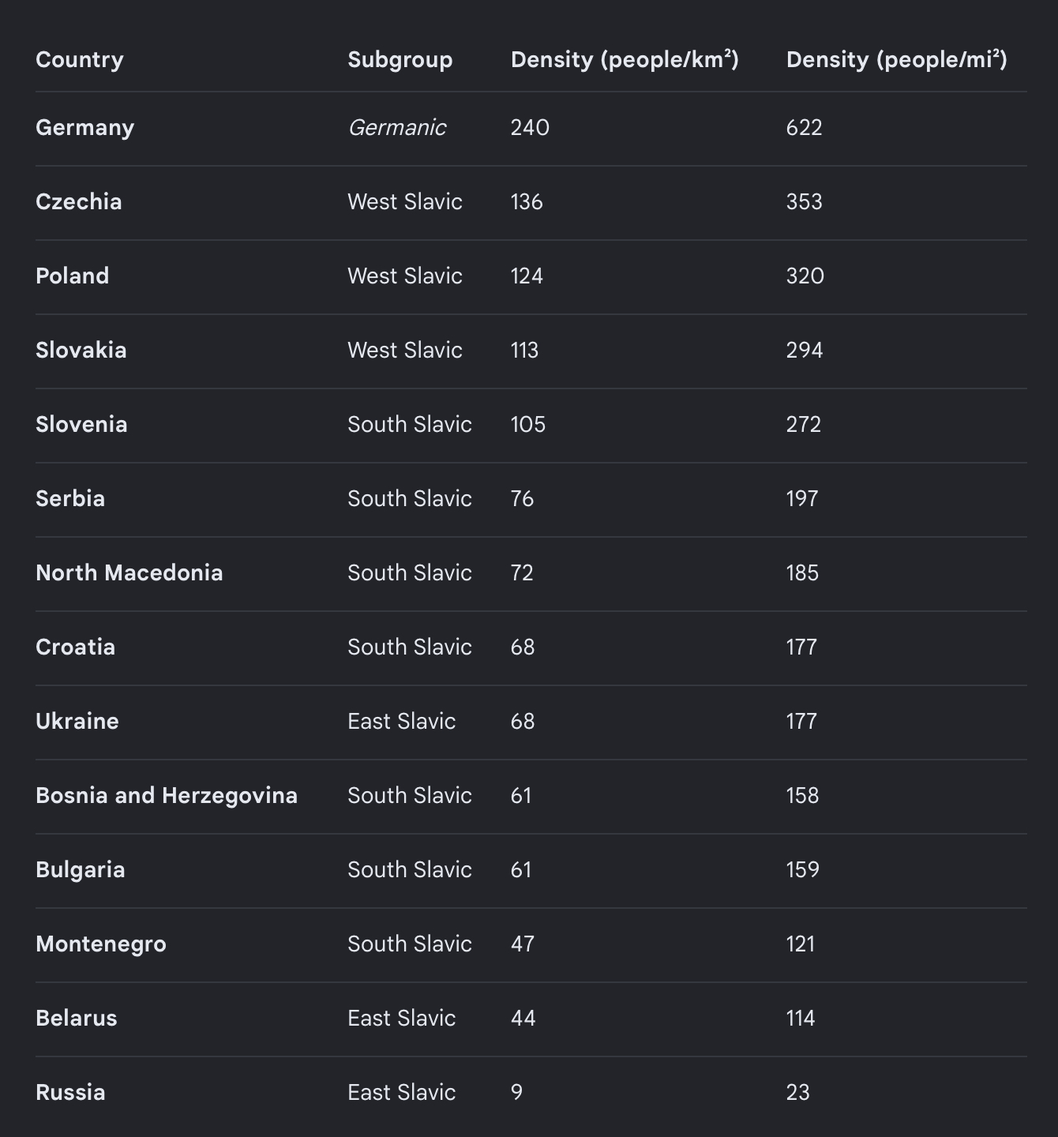The height and width of the screenshot is (1137, 1058).
Task: Click the Country column header
Action: coord(80,60)
